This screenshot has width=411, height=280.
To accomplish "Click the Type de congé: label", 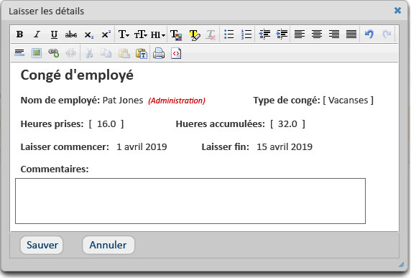I will 287,101.
